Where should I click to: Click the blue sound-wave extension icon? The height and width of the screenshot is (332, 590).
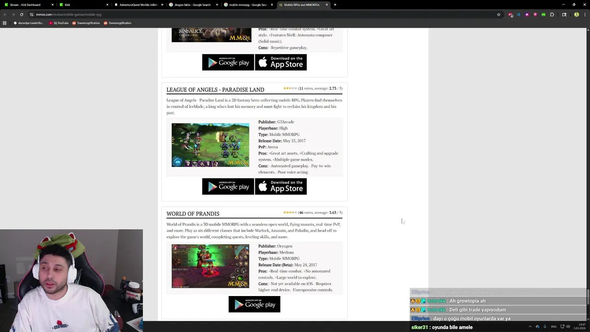coord(519,14)
